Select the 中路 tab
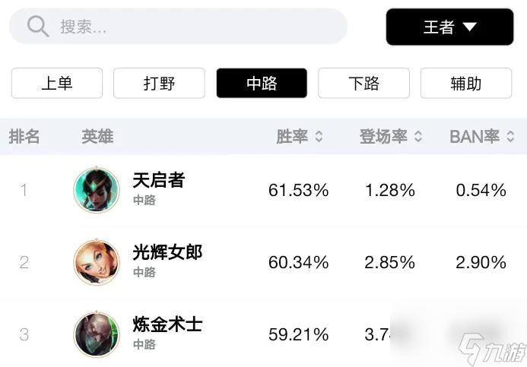The height and width of the screenshot is (367, 527). tap(262, 83)
